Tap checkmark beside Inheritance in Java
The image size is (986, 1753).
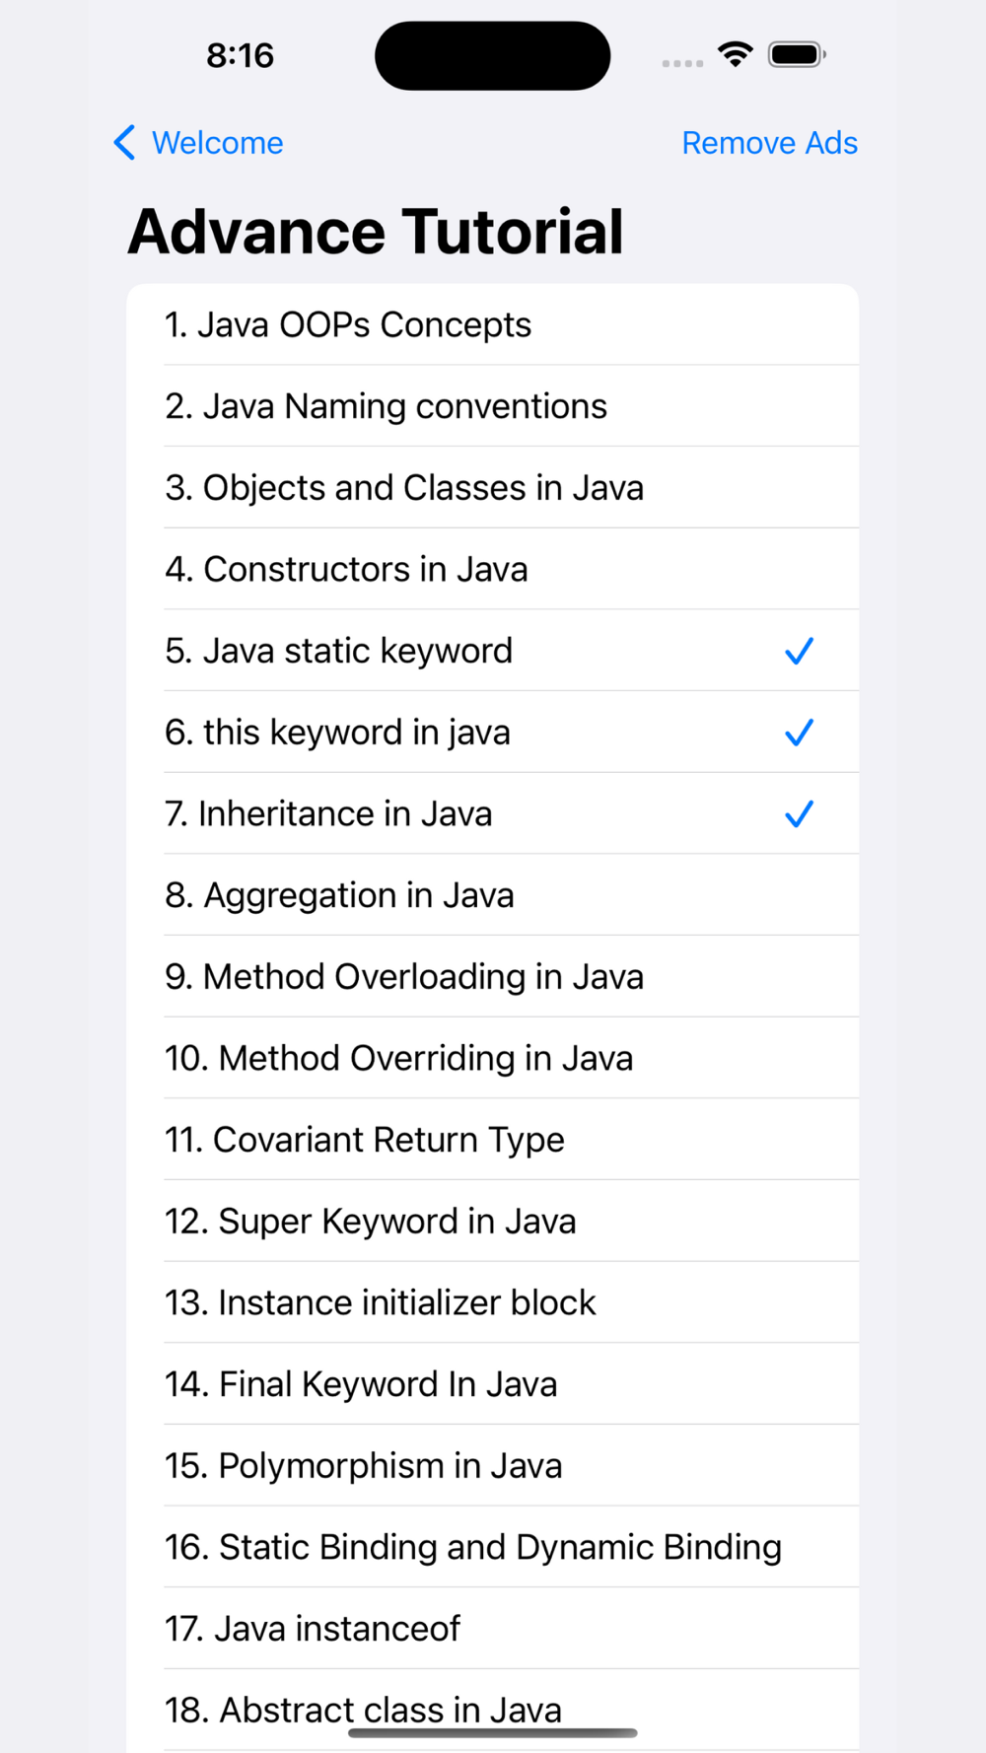click(799, 814)
